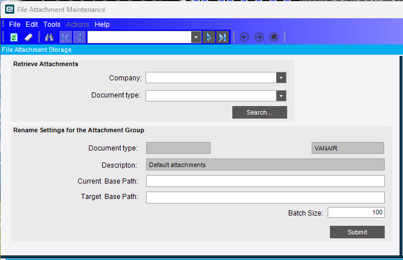Viewport: 403px width, 260px height.
Task: Open the File menu
Action: 15,25
